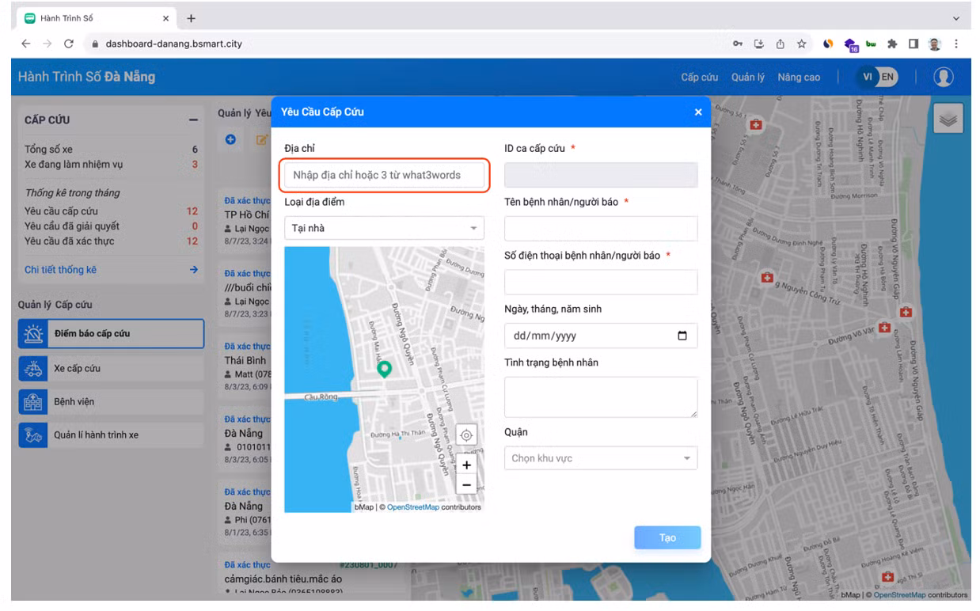Image resolution: width=980 pixels, height=611 pixels.
Task: Open the TP Hồ Chí request in the list
Action: pyautogui.click(x=247, y=214)
